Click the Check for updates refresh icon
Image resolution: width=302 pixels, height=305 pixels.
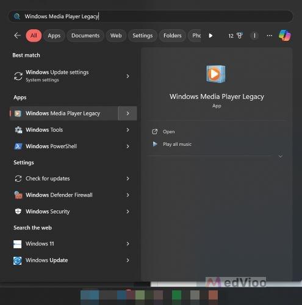[18, 179]
